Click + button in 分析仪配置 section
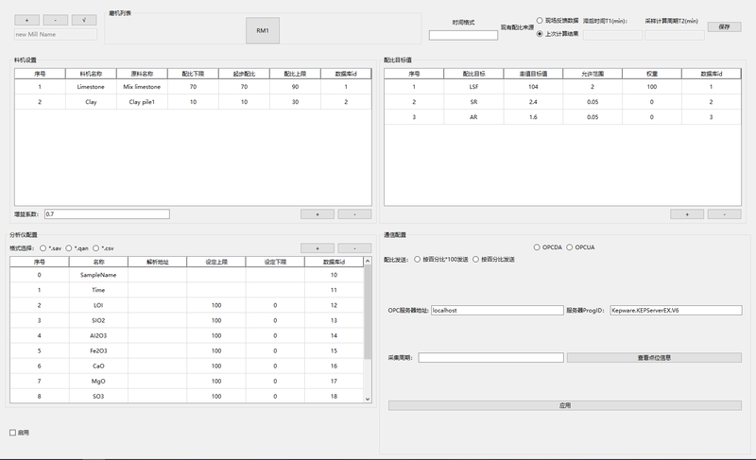756x460 pixels. (x=318, y=248)
